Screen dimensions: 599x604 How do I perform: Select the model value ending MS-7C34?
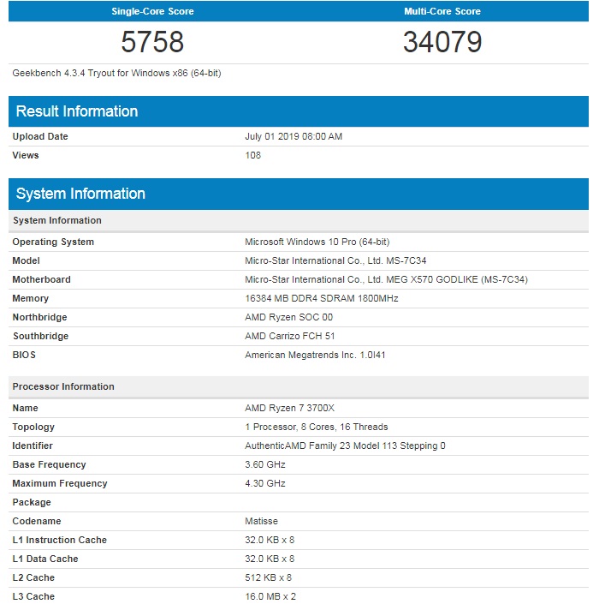[335, 260]
